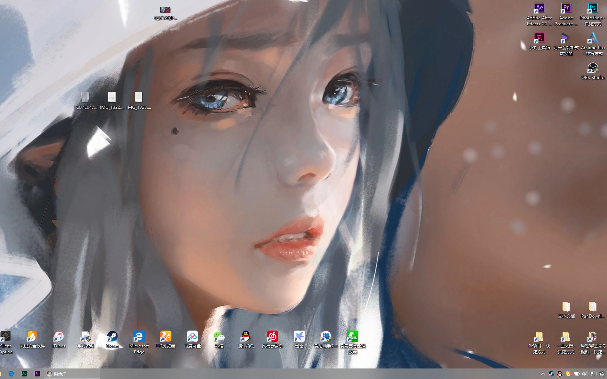Switch to 梁传洋 taskbar window
Screen dimensions: 607x379
72,374
